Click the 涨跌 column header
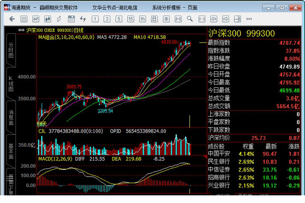The height and width of the screenshot is (203, 305). coord(294,146)
